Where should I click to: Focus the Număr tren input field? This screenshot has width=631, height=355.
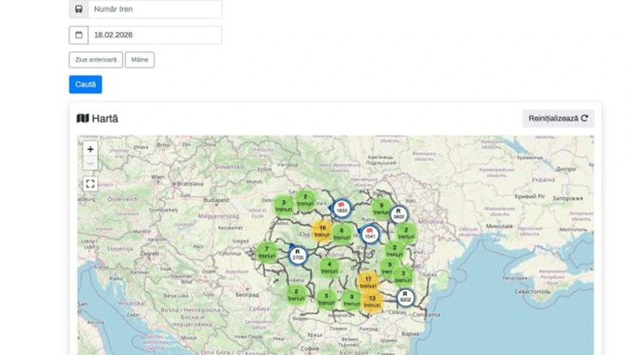point(155,9)
